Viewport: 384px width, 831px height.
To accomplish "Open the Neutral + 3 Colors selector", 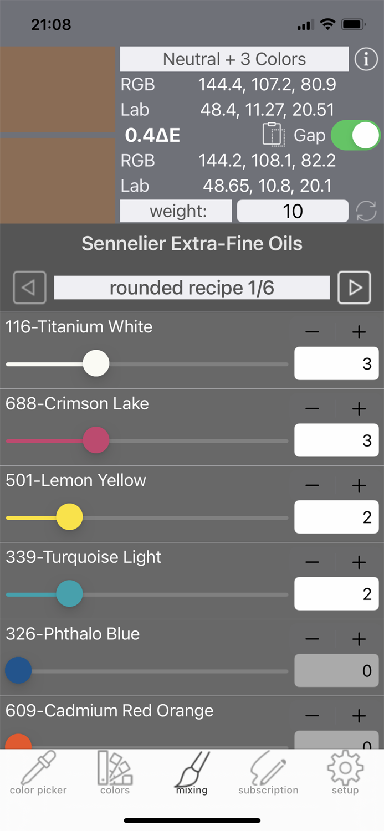I will pos(234,59).
